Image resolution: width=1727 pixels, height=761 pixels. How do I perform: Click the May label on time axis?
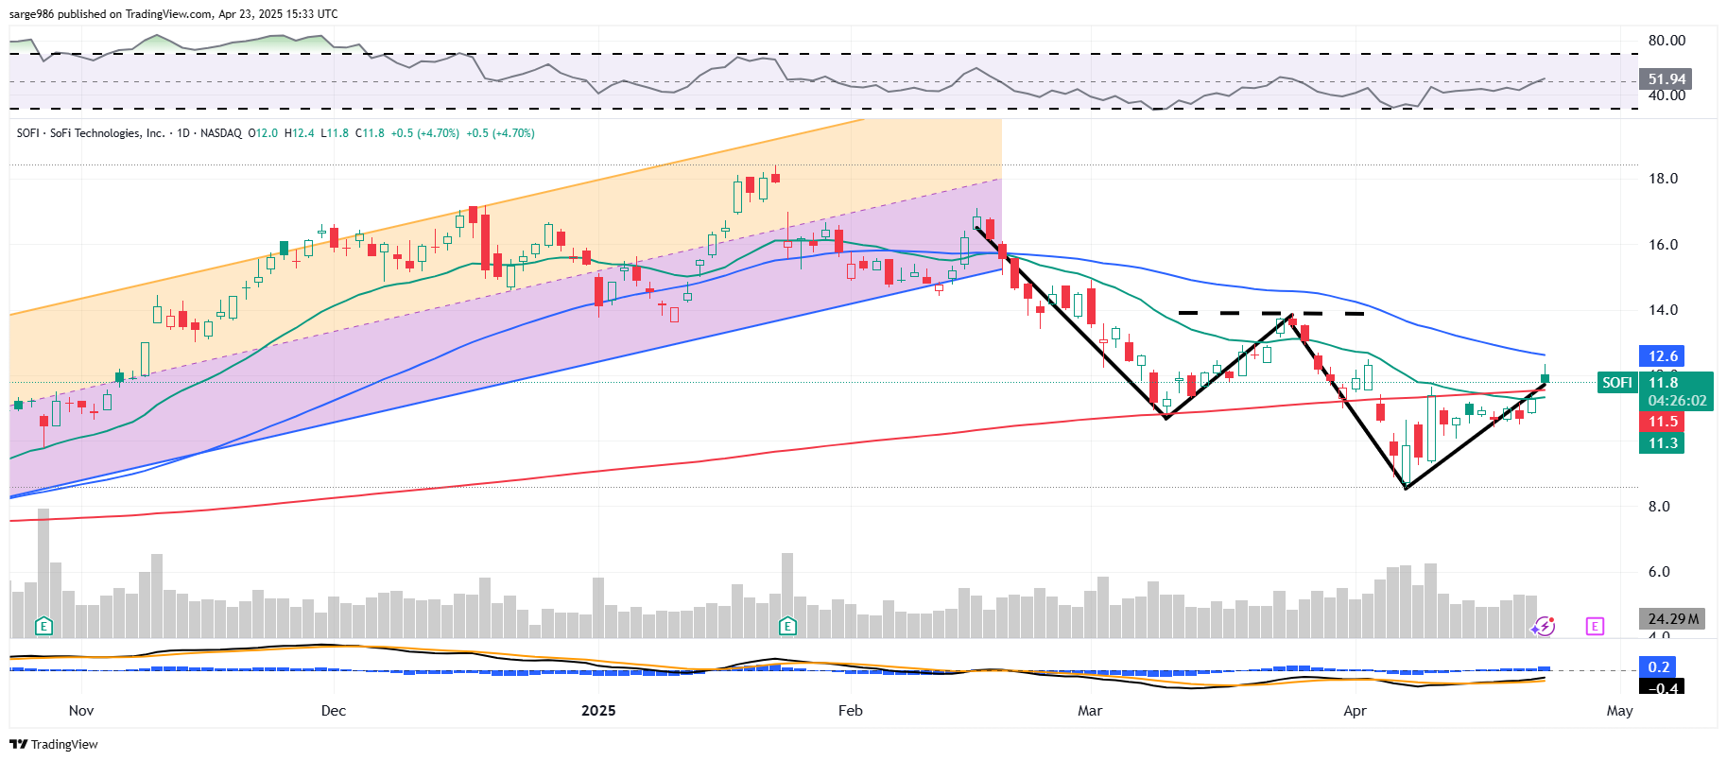1619,711
